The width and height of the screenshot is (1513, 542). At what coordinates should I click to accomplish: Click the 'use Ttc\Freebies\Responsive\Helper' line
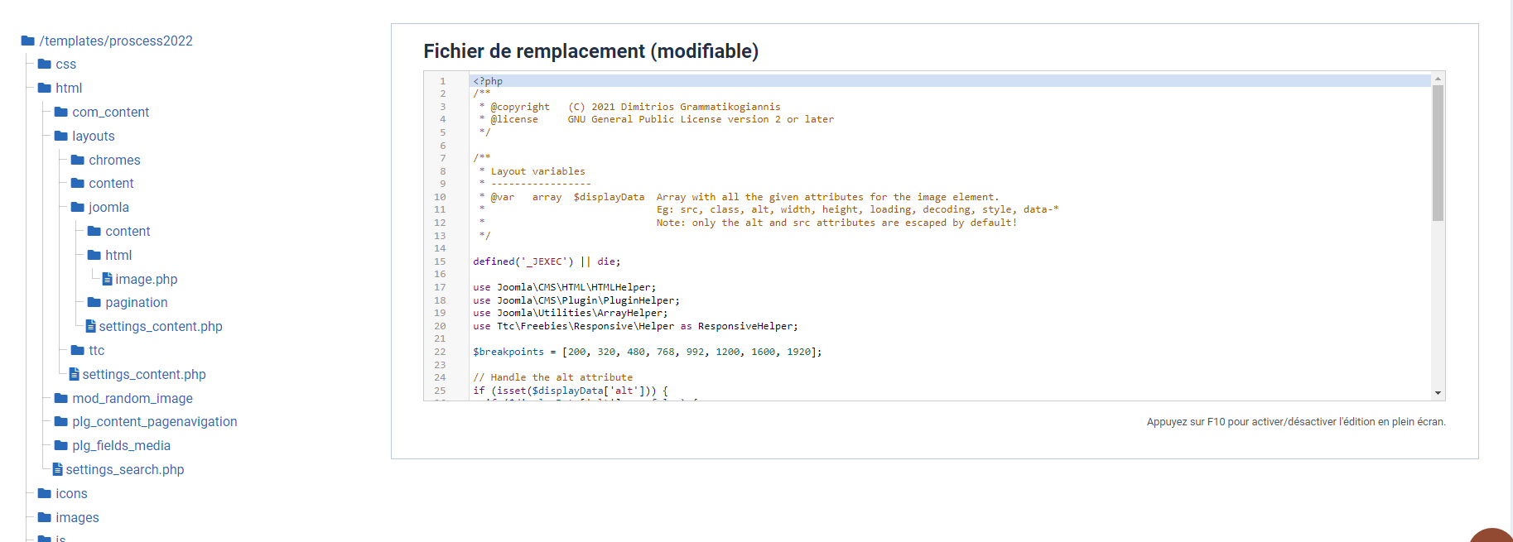click(x=635, y=326)
